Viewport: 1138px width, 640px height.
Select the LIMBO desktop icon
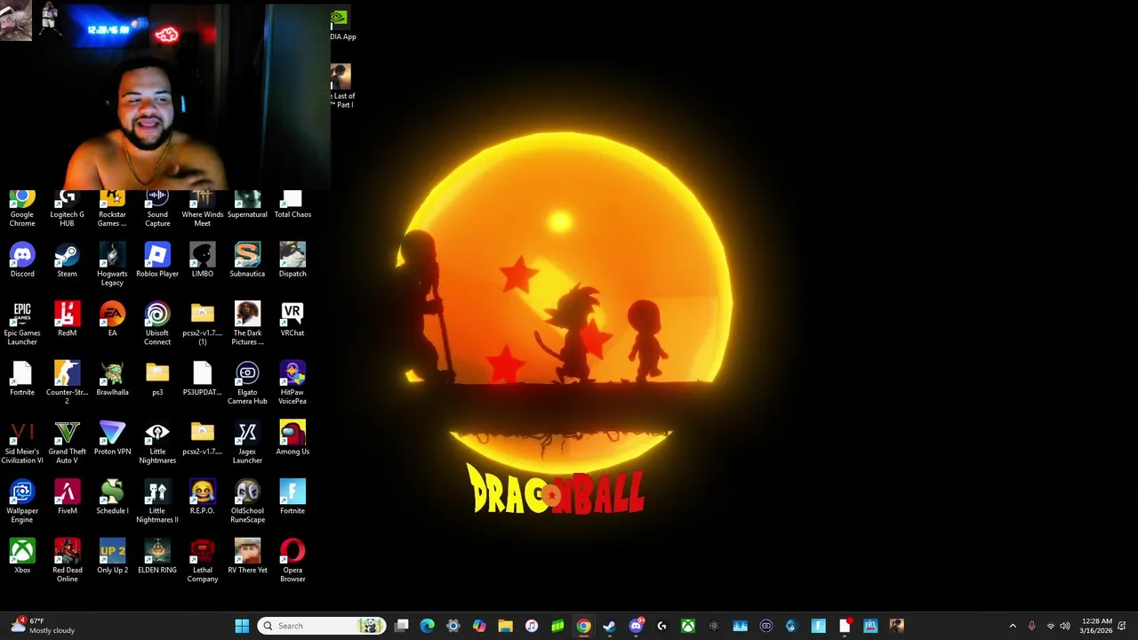[x=203, y=260]
